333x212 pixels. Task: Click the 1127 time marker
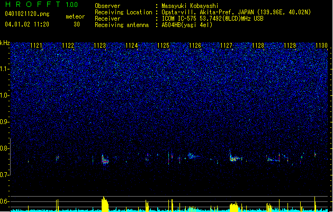[227, 46]
